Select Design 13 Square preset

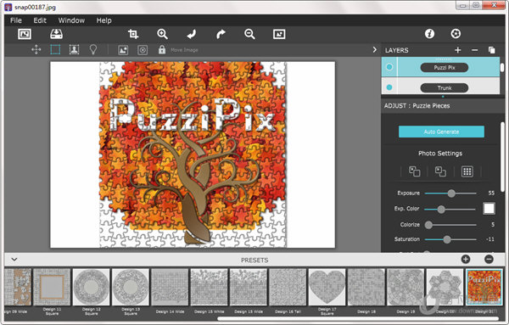[131, 287]
